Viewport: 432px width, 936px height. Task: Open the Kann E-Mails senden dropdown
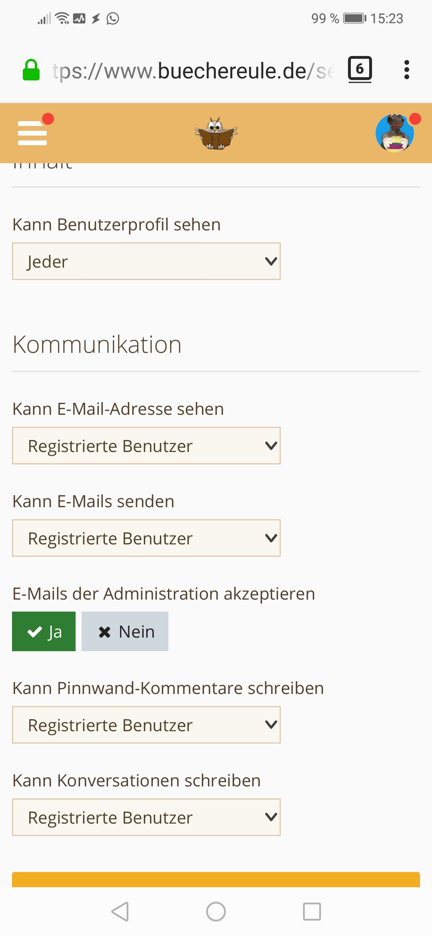pos(146,538)
